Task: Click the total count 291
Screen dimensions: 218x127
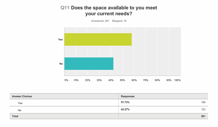Action: click(x=203, y=116)
